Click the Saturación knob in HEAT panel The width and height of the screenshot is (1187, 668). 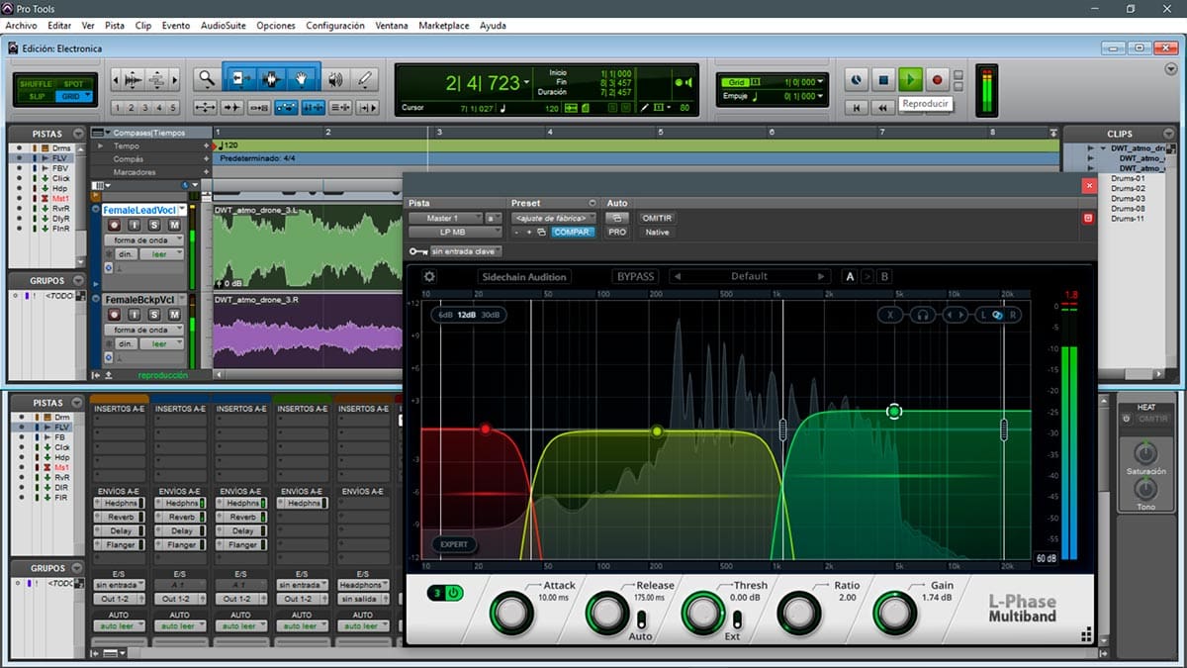pyautogui.click(x=1144, y=454)
